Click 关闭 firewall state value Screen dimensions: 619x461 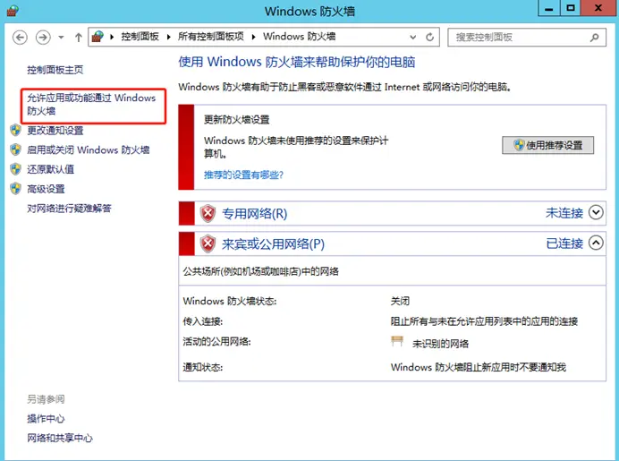point(400,301)
